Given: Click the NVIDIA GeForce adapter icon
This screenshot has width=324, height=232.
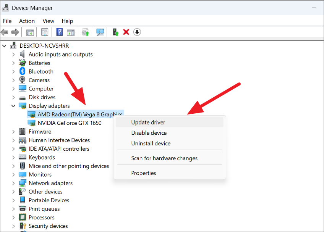Looking at the screenshot, I should click(32, 123).
